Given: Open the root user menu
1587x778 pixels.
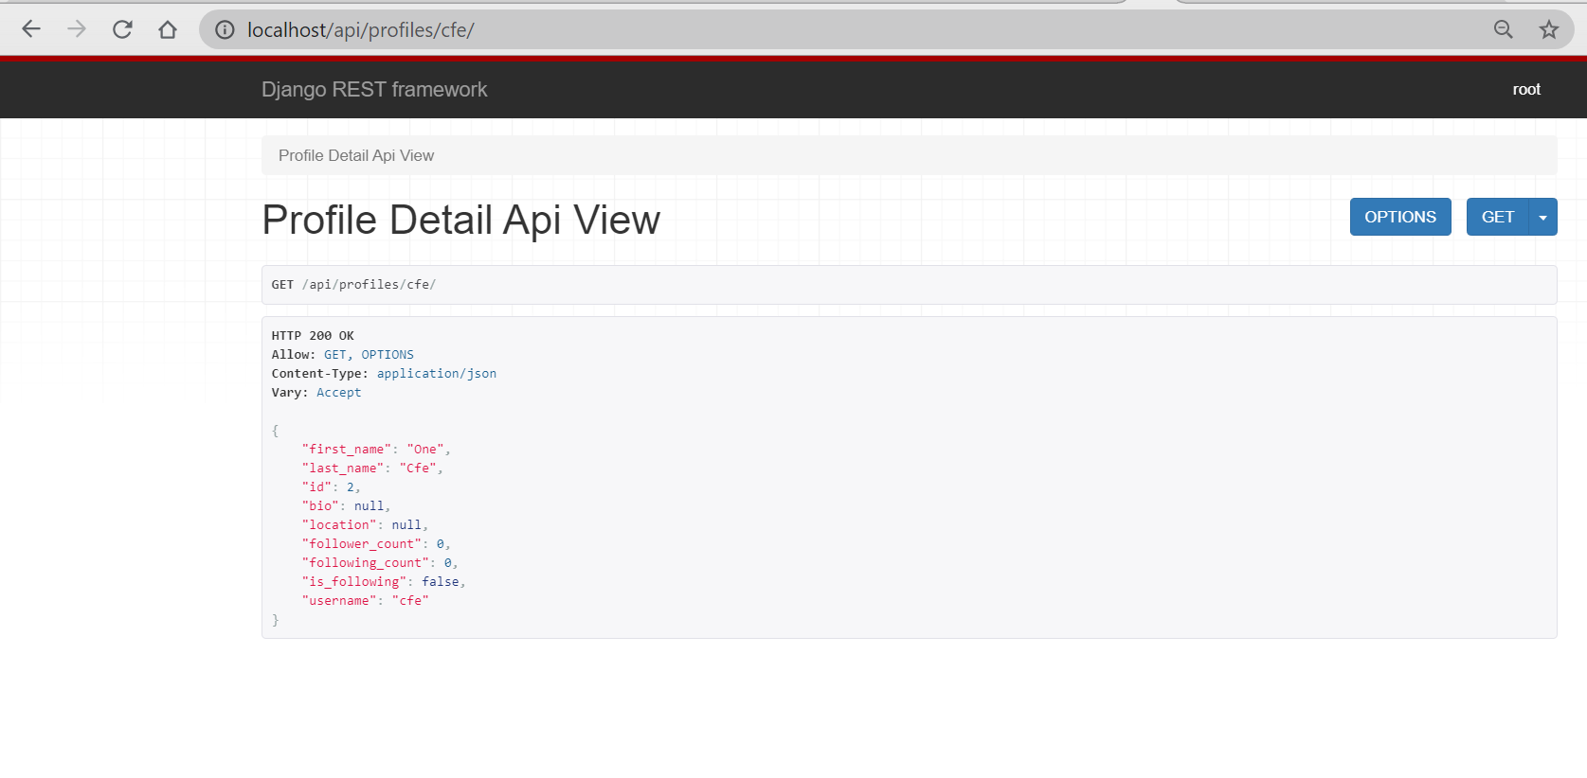Looking at the screenshot, I should [x=1526, y=89].
